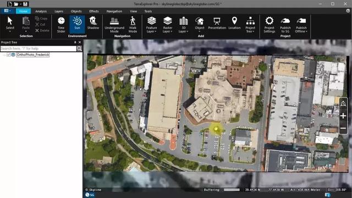Image resolution: width=352 pixels, height=198 pixels.
Task: Enable the Shadow effect
Action: 93,23
